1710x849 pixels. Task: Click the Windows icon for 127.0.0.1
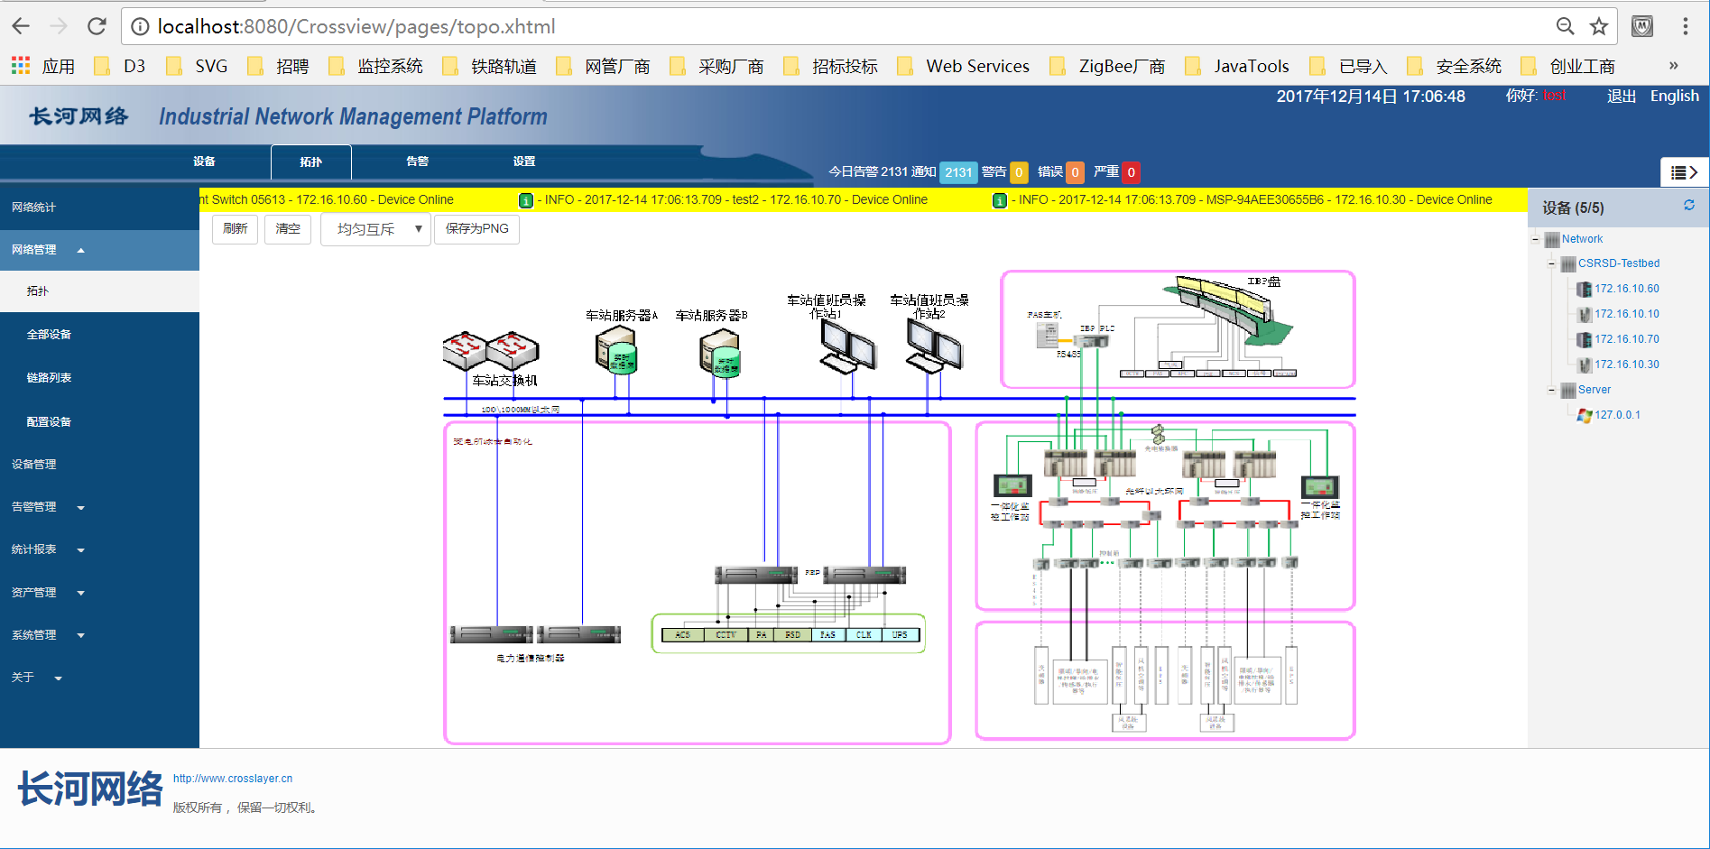pos(1584,415)
